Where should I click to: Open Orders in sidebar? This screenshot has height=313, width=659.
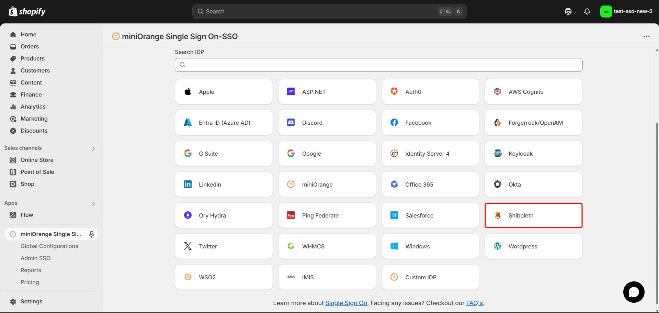click(x=30, y=46)
